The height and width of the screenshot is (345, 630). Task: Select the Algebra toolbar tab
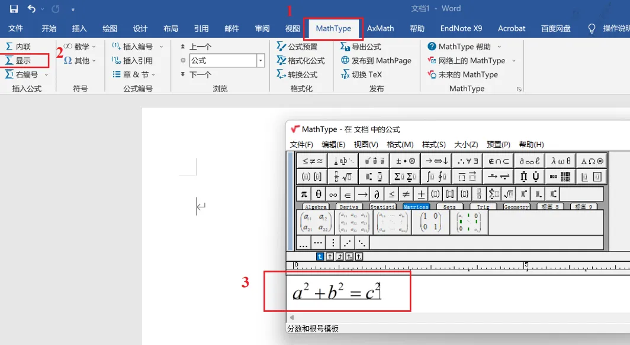coord(316,207)
